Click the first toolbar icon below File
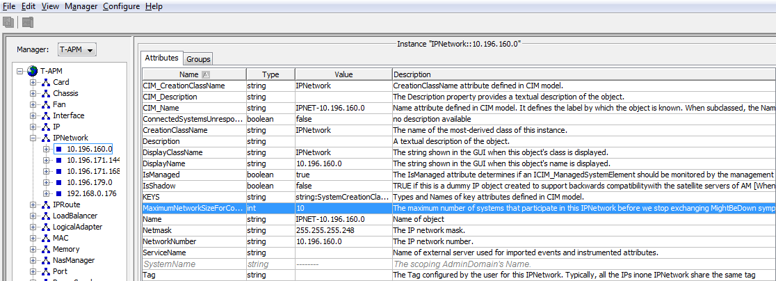This screenshot has height=281, width=776. pos(8,22)
